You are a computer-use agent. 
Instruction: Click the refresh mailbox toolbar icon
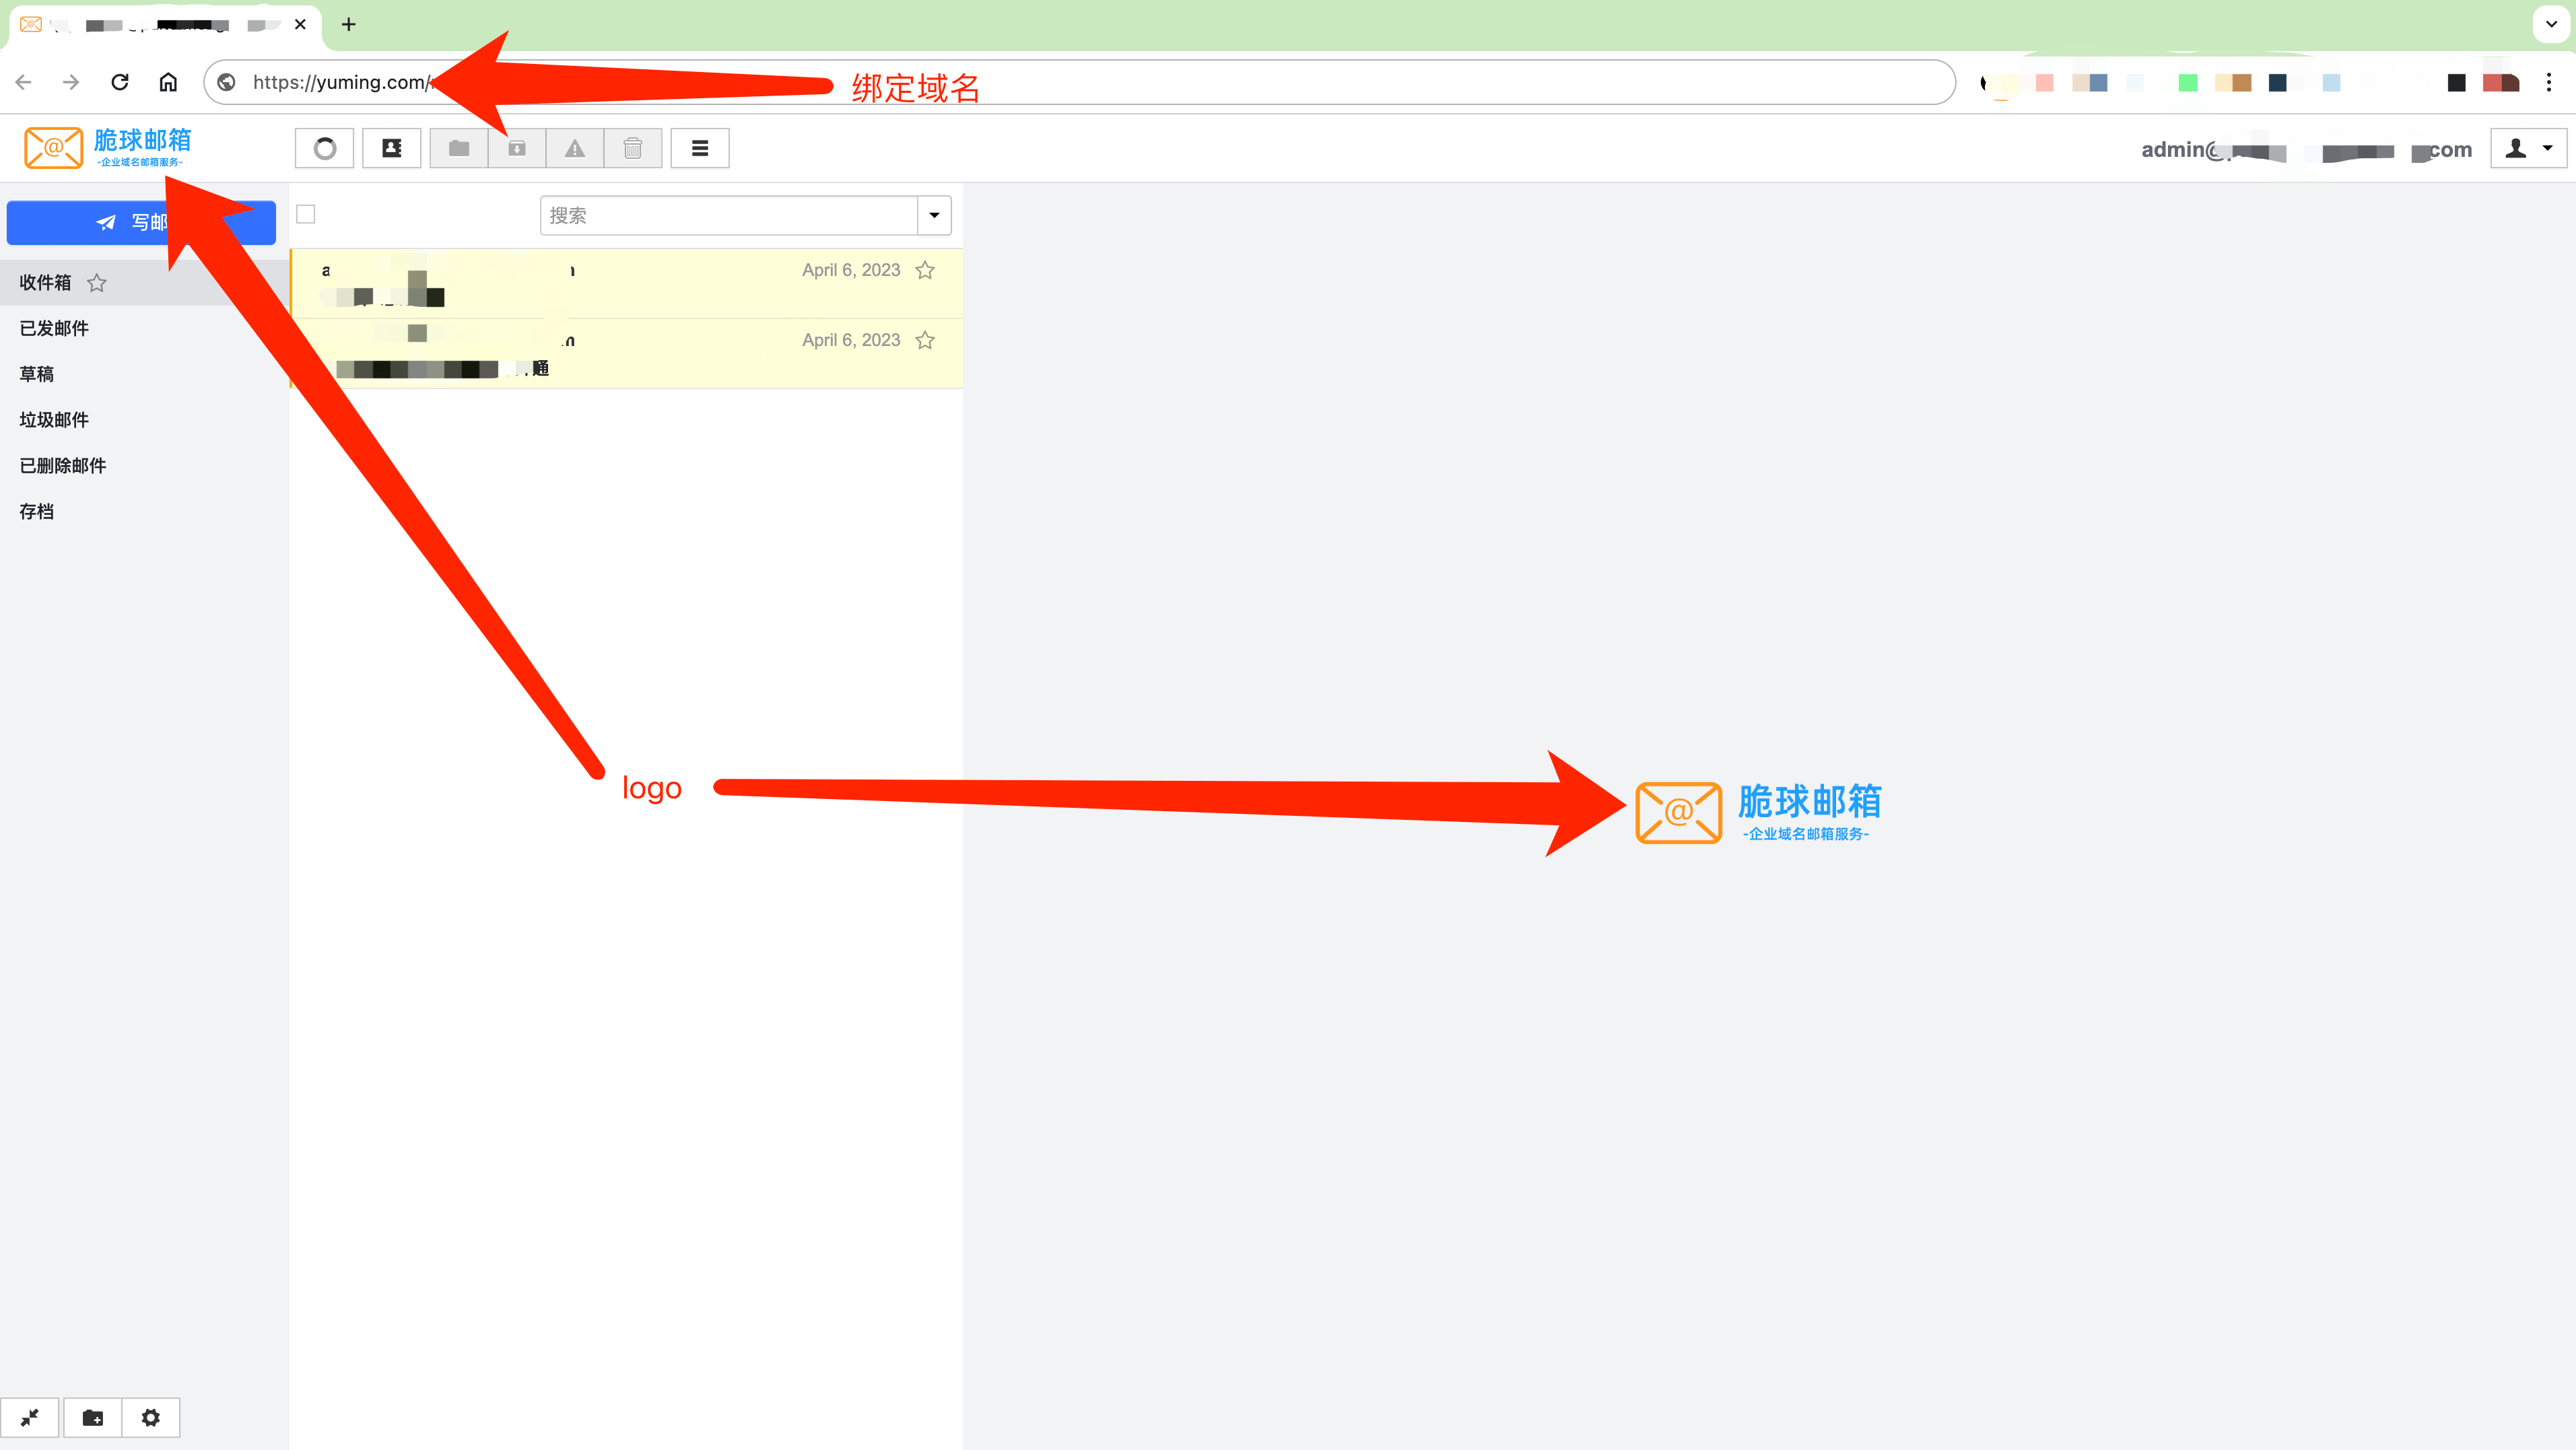point(325,148)
